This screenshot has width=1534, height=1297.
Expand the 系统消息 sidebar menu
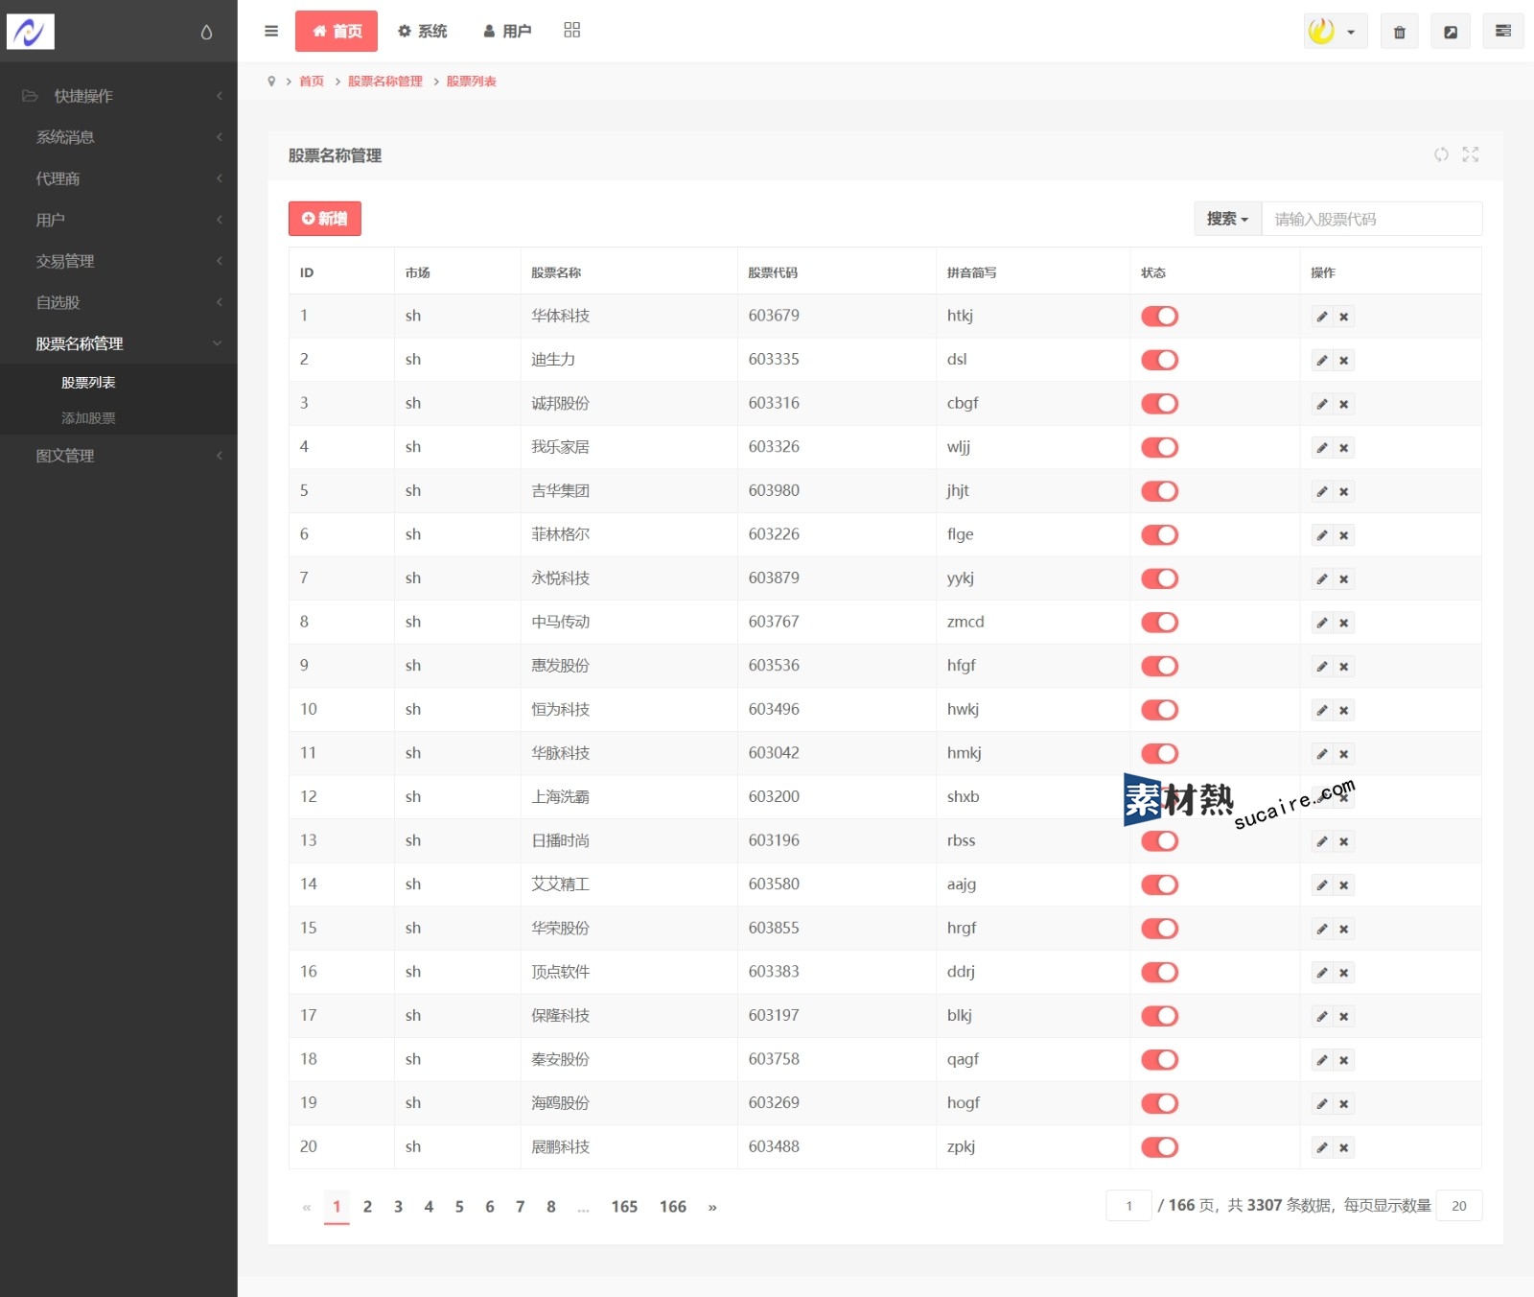119,137
